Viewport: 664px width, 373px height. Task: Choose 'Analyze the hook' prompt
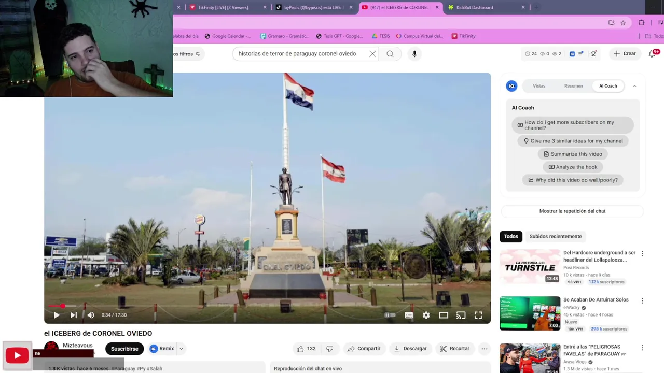click(573, 167)
